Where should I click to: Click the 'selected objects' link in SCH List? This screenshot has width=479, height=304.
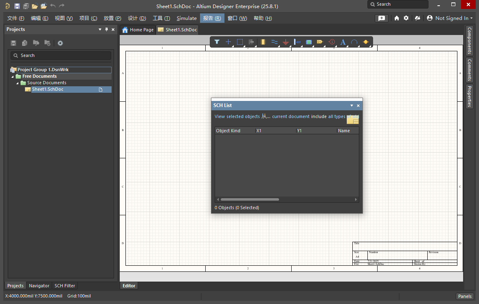[243, 116]
